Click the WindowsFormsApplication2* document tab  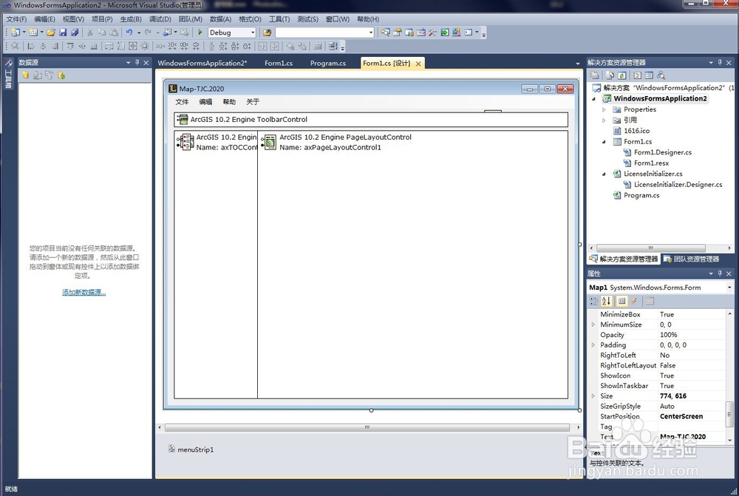(202, 63)
